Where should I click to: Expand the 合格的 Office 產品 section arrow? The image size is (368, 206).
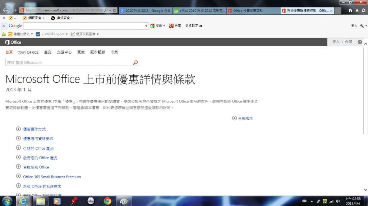point(18,148)
